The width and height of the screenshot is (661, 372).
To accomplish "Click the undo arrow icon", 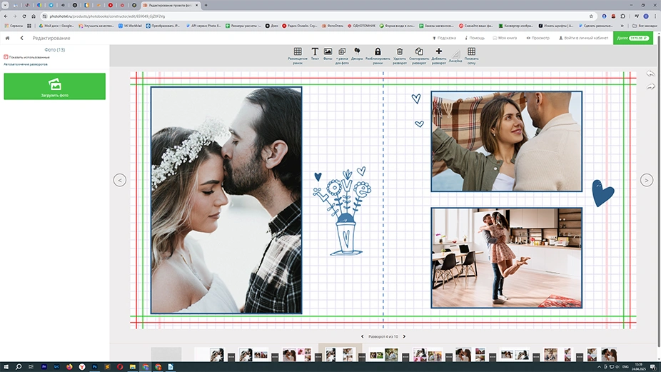I will tap(650, 74).
